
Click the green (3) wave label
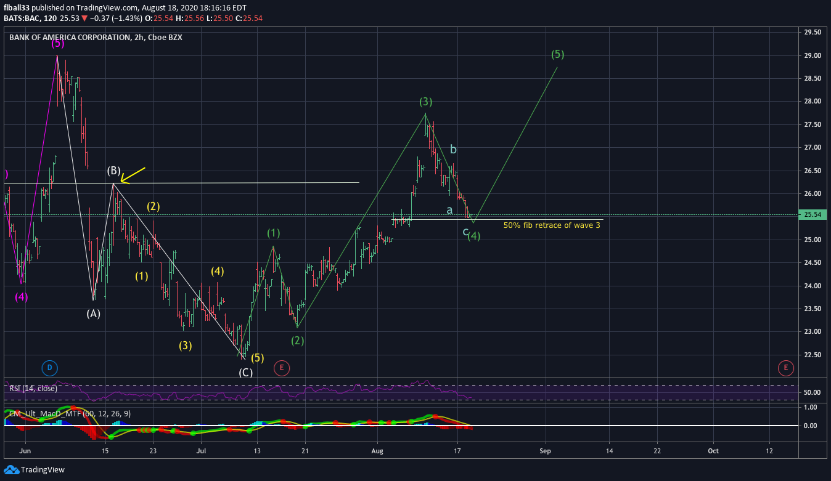click(426, 102)
